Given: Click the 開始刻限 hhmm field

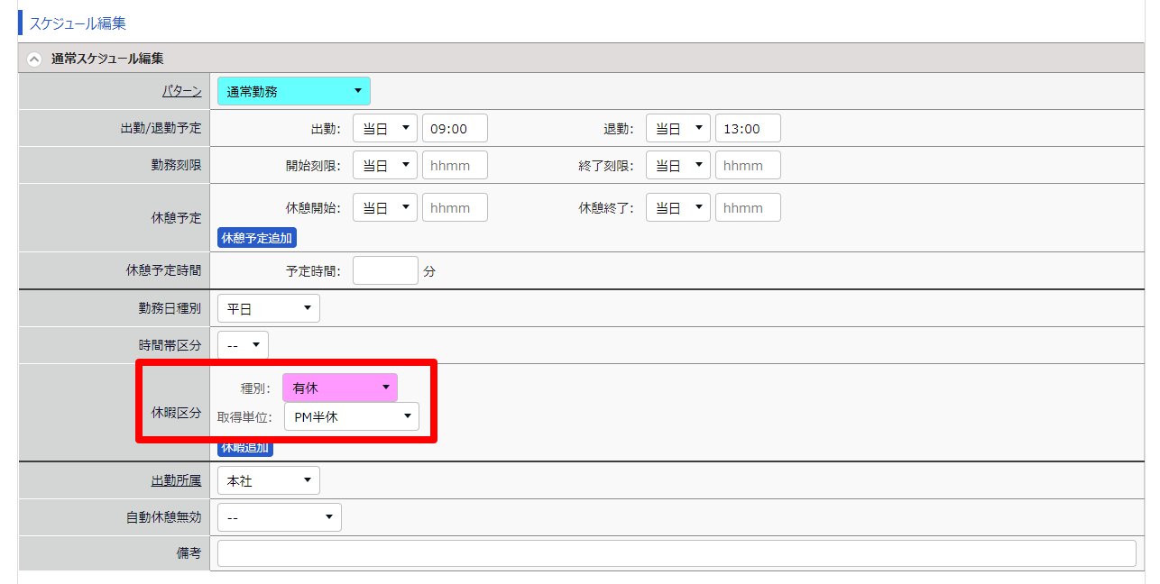Looking at the screenshot, I should tap(455, 166).
